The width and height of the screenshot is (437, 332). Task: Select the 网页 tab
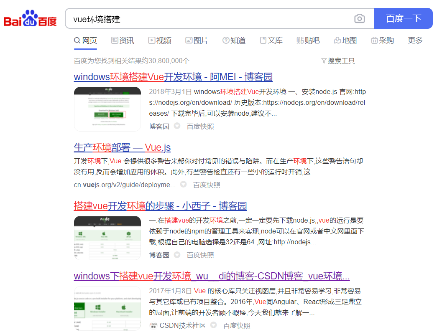point(86,41)
